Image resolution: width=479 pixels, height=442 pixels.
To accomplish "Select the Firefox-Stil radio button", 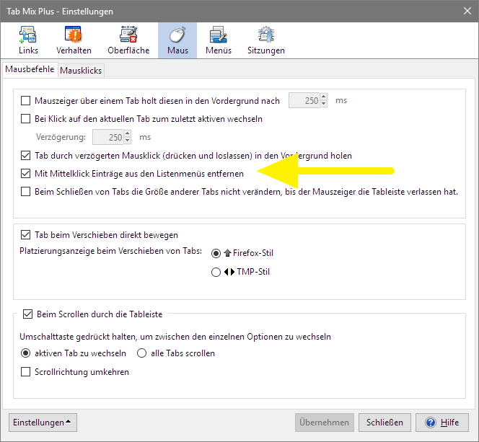I will tap(216, 253).
